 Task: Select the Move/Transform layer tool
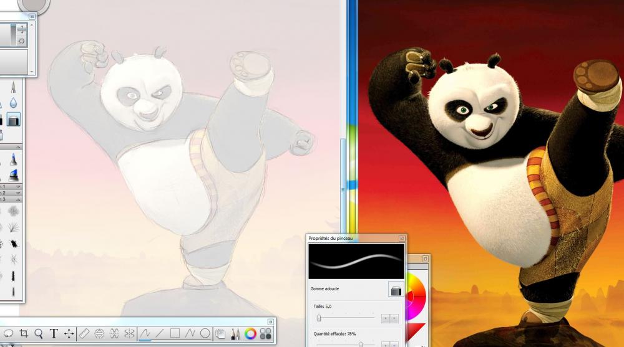[69, 333]
